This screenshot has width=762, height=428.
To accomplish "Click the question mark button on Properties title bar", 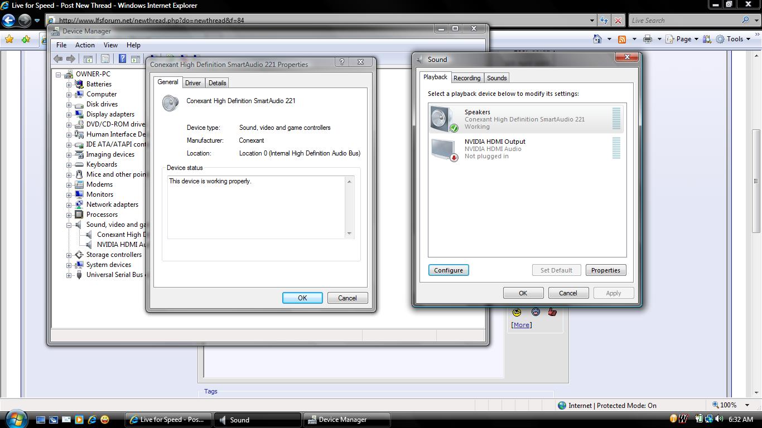I will coord(342,62).
